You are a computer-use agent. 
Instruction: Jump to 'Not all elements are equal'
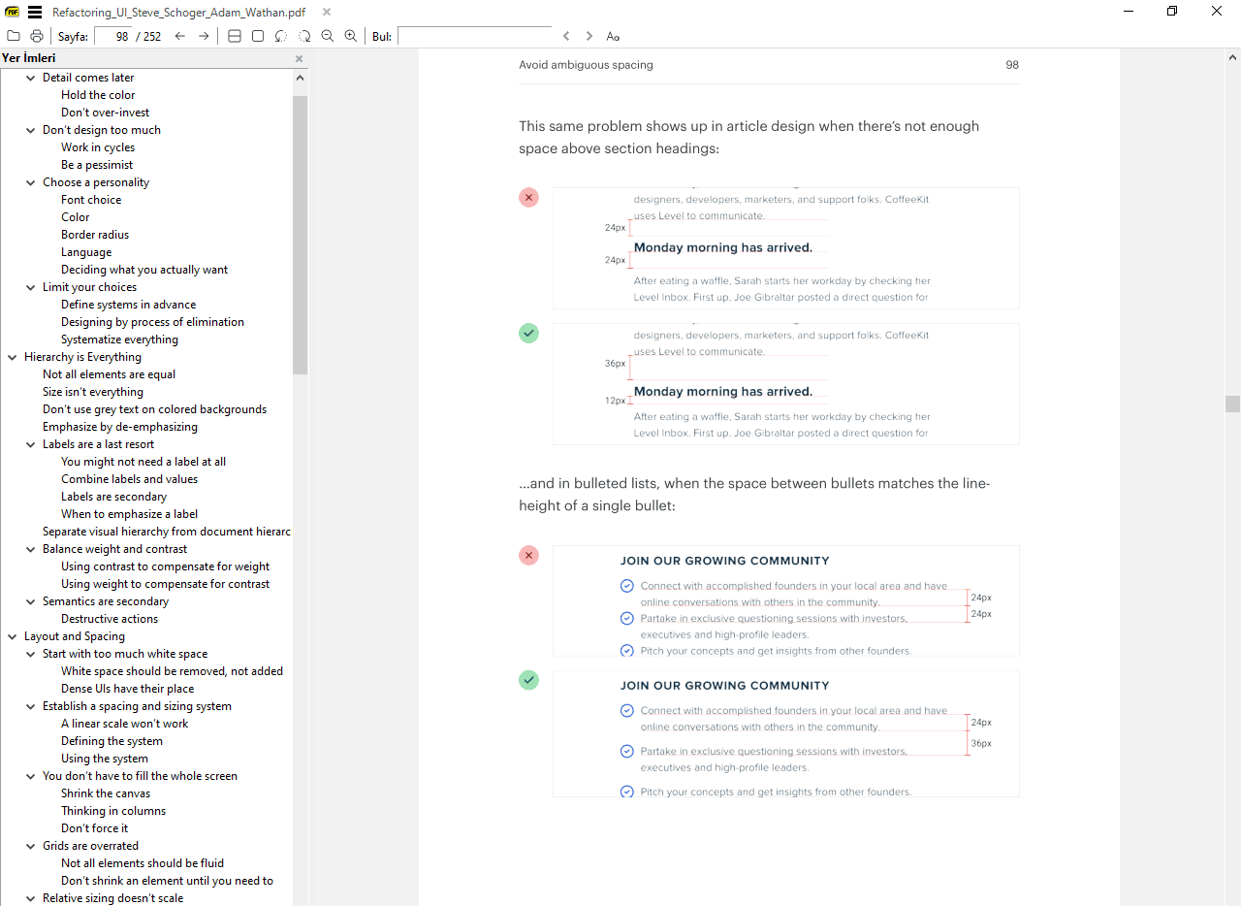coord(109,374)
